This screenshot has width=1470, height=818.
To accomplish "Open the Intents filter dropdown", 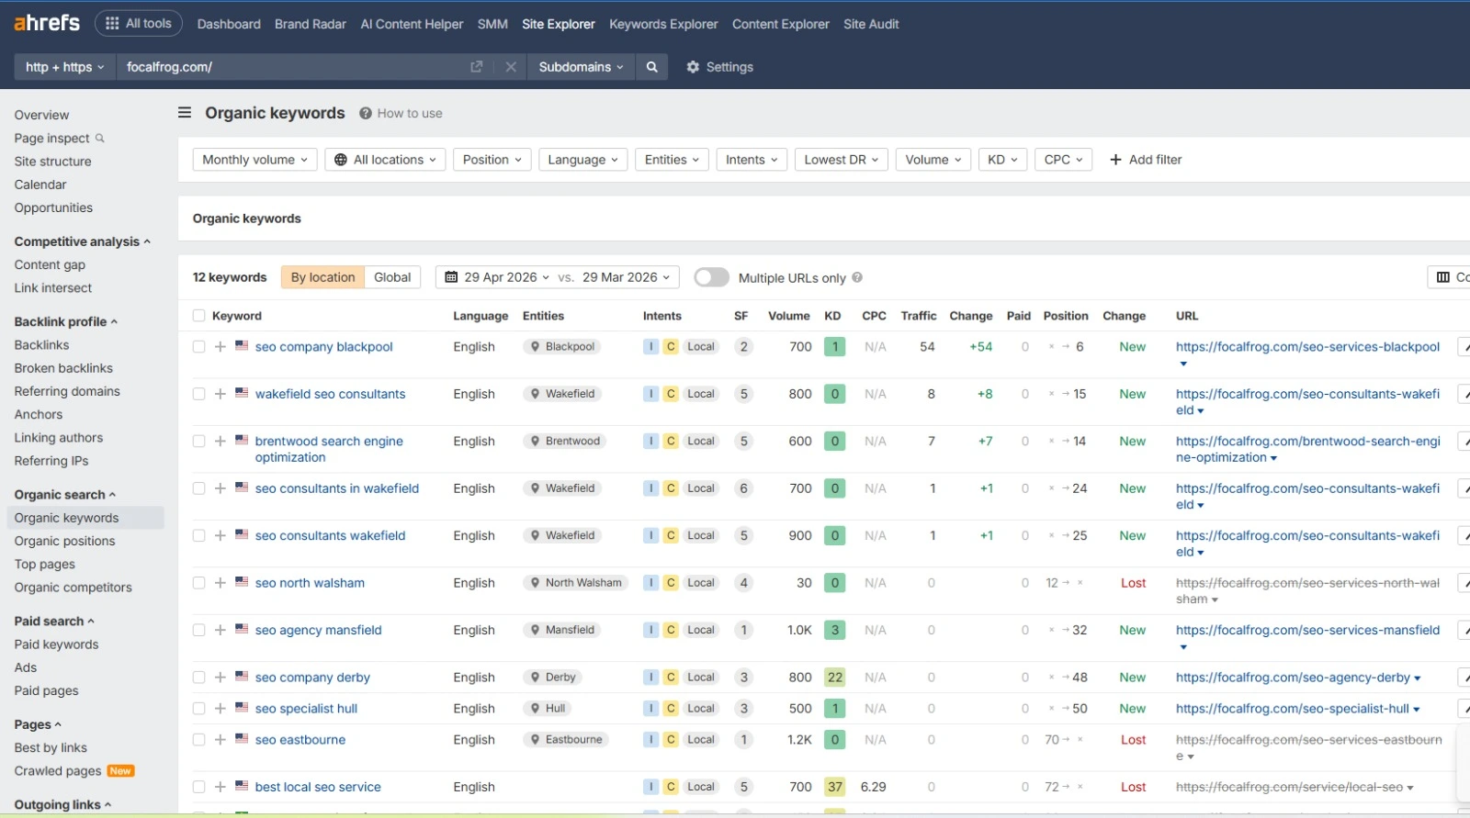I will [752, 160].
